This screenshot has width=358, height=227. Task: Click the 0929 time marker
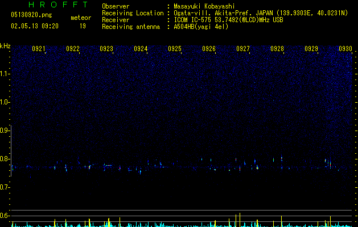coord(311,49)
